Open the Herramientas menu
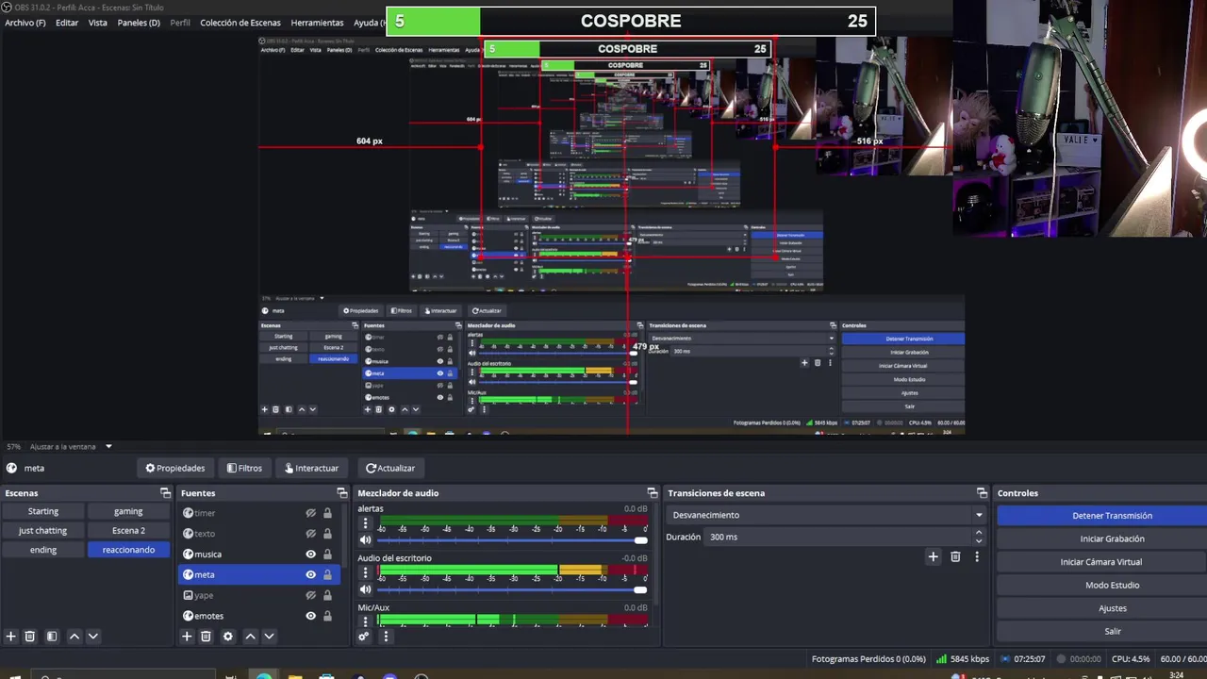This screenshot has height=679, width=1207. 317,23
